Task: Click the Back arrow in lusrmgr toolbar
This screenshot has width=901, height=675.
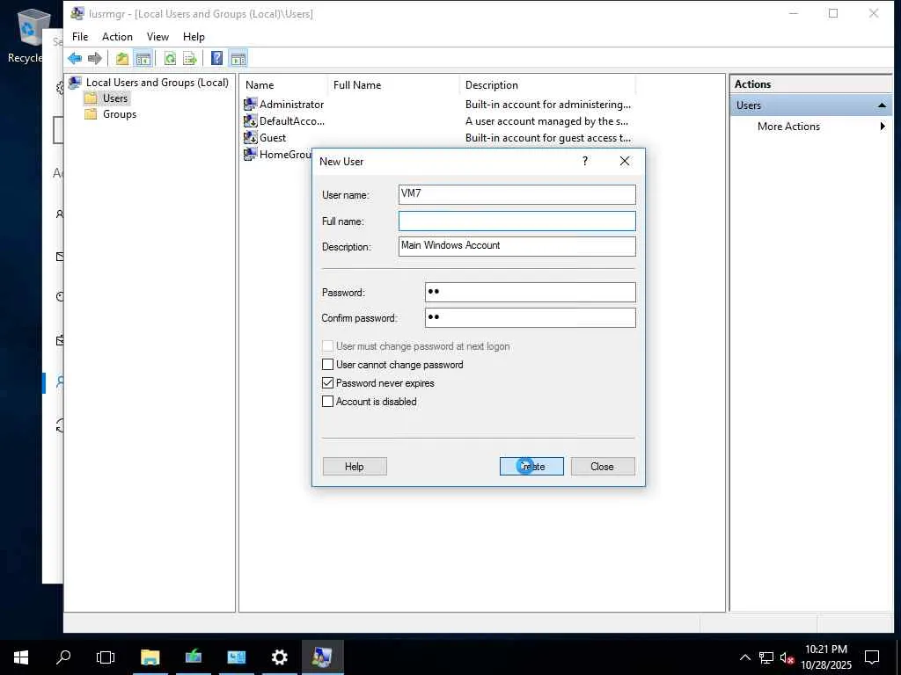Action: [75, 59]
